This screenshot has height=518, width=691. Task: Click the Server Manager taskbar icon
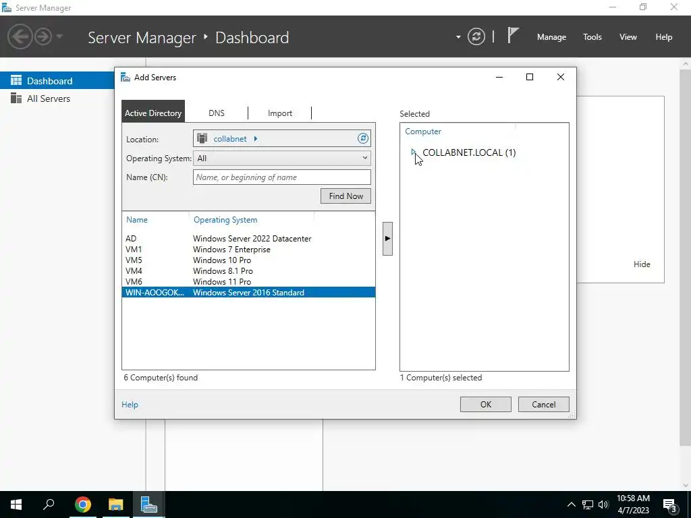pyautogui.click(x=148, y=505)
